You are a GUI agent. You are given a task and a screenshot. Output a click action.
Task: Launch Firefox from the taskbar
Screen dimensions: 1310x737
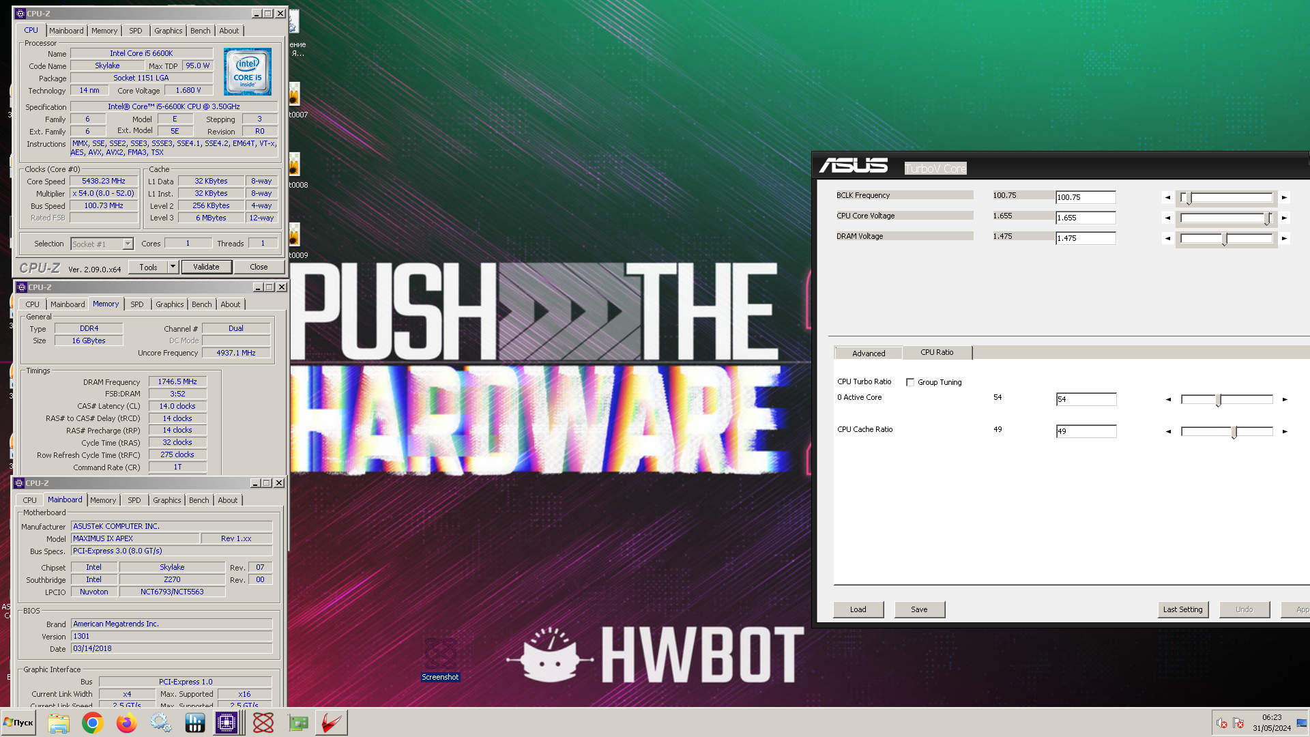click(x=127, y=723)
